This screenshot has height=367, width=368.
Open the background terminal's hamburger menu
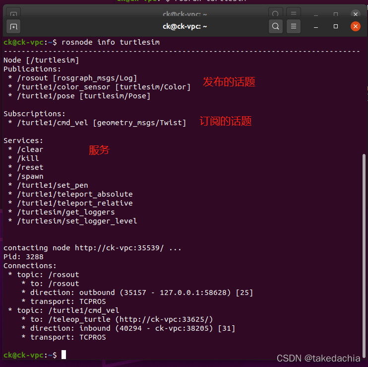pos(294,13)
